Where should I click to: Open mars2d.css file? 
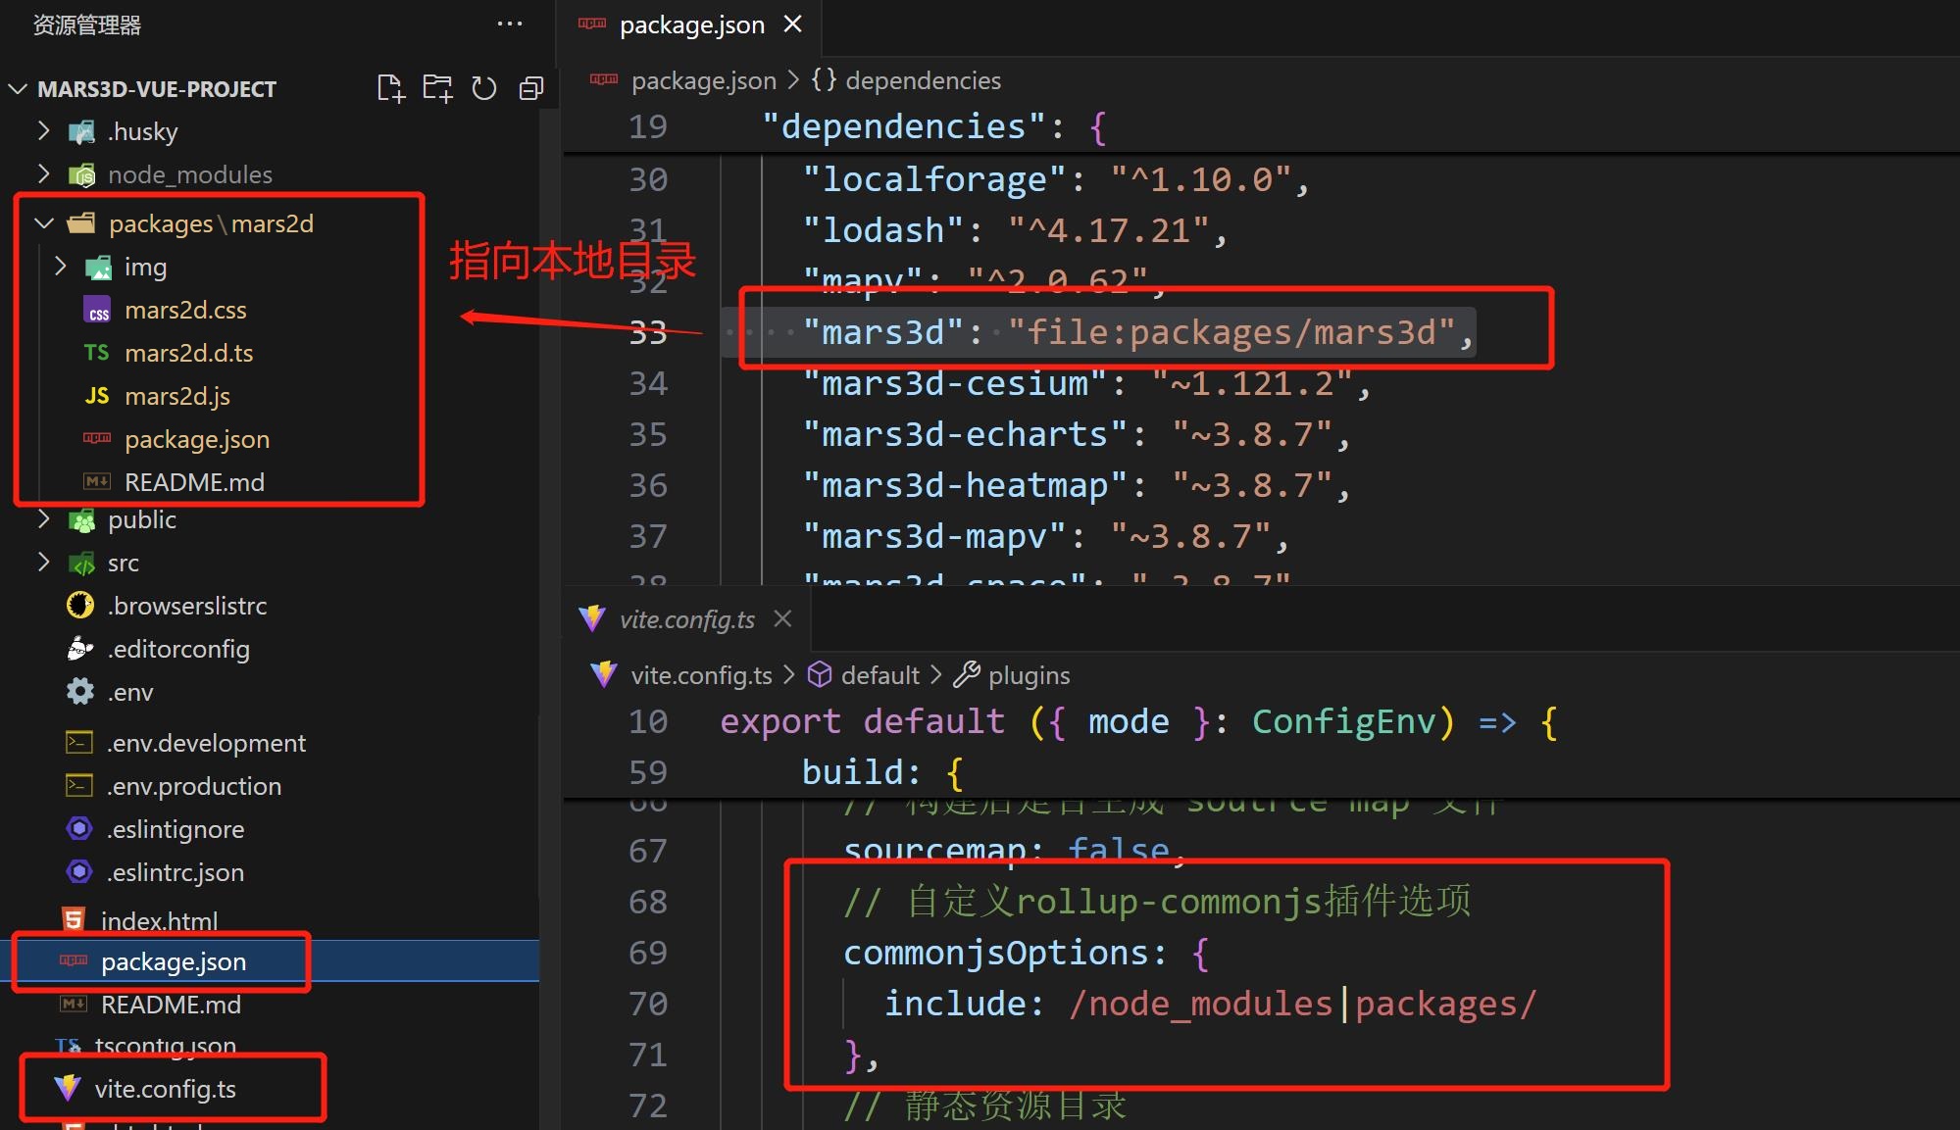[185, 310]
